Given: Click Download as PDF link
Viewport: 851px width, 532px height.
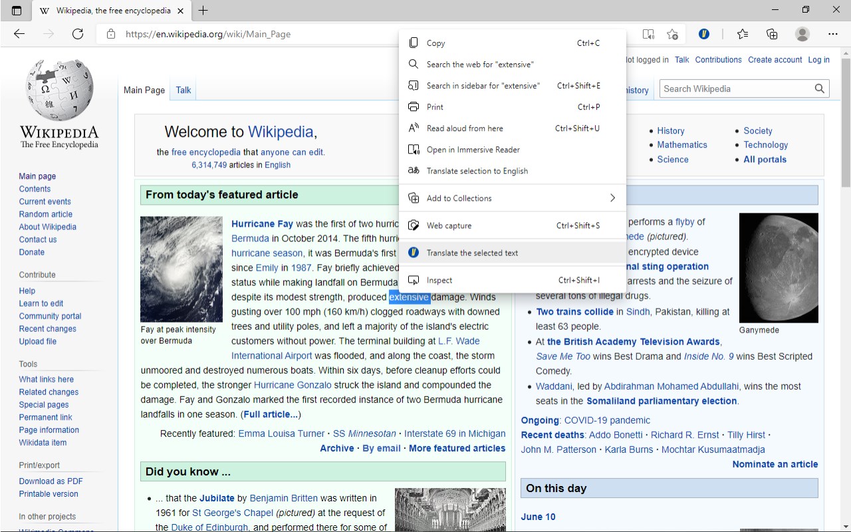Looking at the screenshot, I should click(51, 481).
